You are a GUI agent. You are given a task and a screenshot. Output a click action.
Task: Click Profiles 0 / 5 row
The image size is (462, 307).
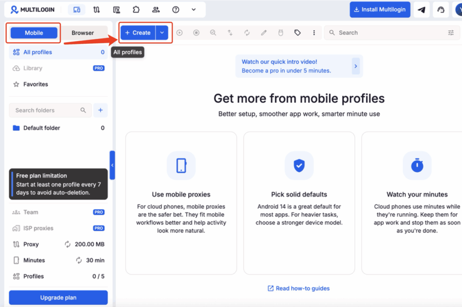(58, 276)
